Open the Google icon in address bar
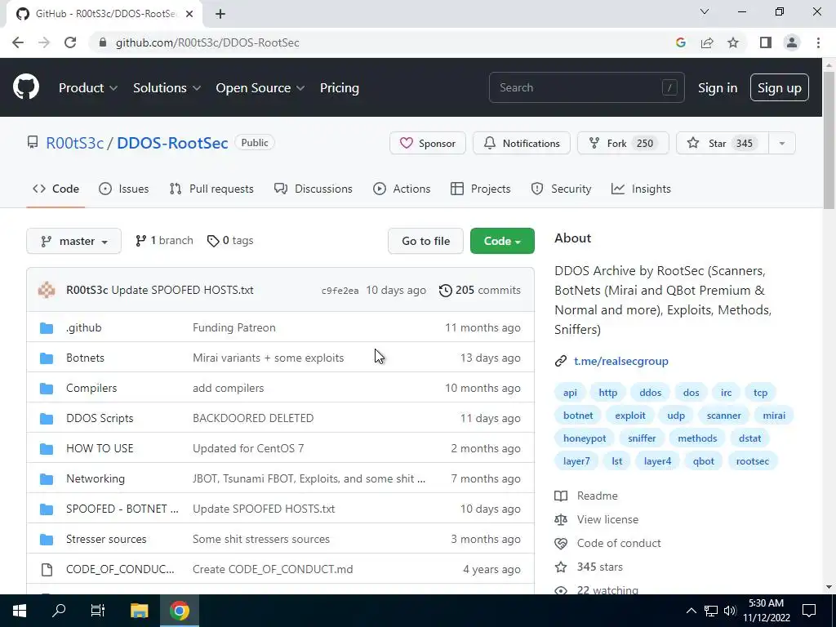836x627 pixels. [680, 42]
